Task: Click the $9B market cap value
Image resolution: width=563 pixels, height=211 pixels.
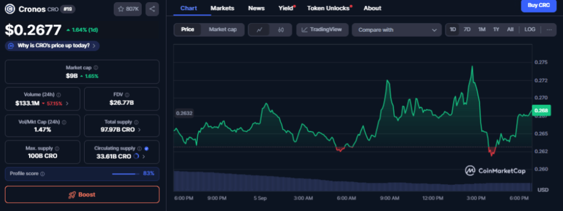Action: (x=71, y=76)
